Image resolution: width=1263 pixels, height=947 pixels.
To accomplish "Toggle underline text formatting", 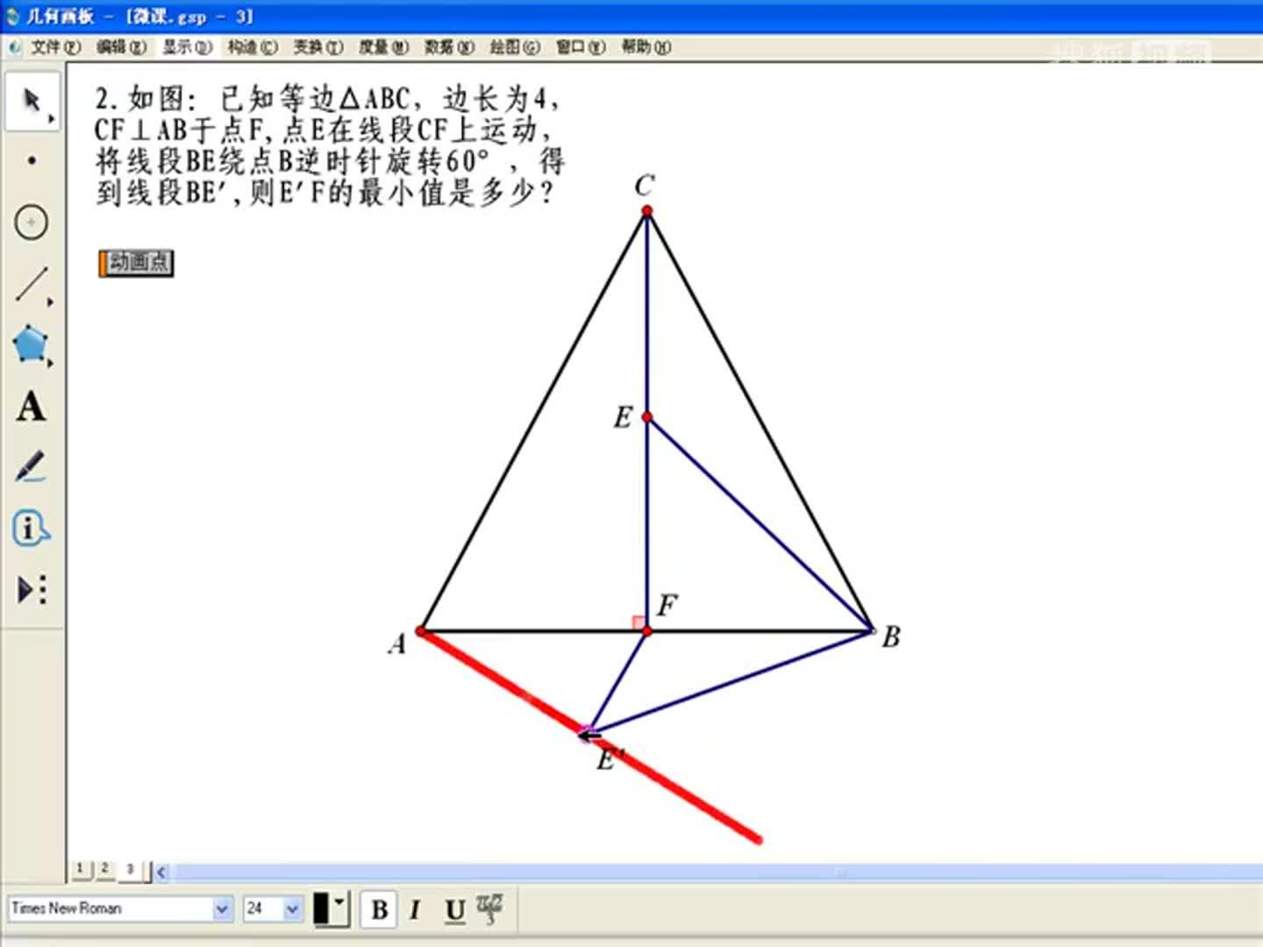I will pos(453,910).
